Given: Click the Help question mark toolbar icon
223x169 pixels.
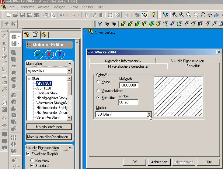Looking at the screenshot, I should [153, 15].
